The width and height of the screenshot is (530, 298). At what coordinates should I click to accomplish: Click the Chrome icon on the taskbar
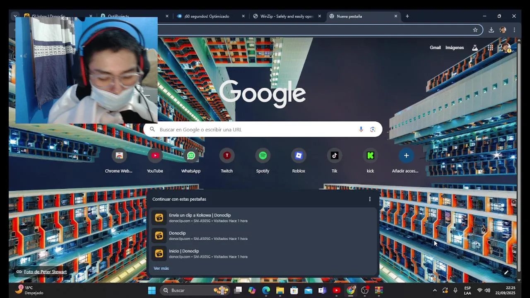(351, 290)
